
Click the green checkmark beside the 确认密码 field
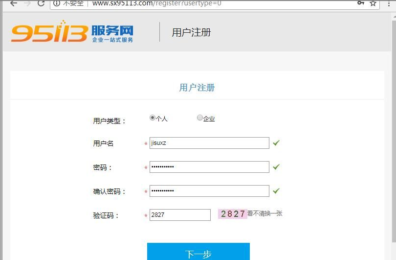(x=276, y=191)
